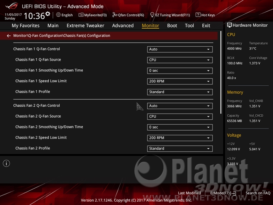273x205 pixels.
Task: Click CPU temperature value 31°C
Action: point(252,49)
